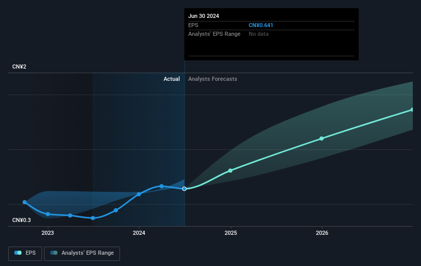Click the No data tooltip value

[258, 34]
